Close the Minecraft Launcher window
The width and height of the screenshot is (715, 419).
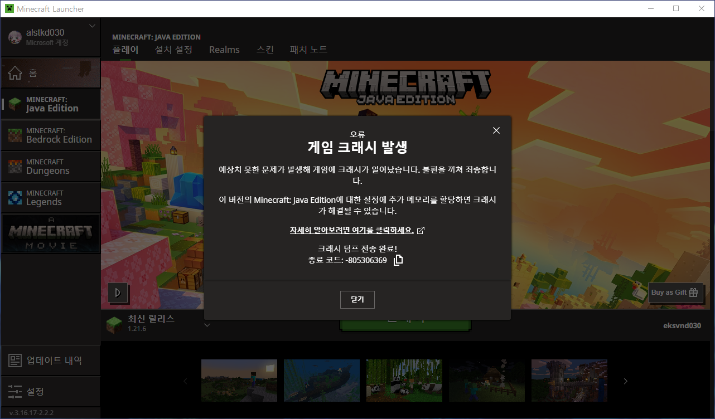(702, 9)
